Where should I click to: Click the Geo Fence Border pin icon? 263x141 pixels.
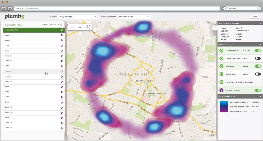[221, 90]
